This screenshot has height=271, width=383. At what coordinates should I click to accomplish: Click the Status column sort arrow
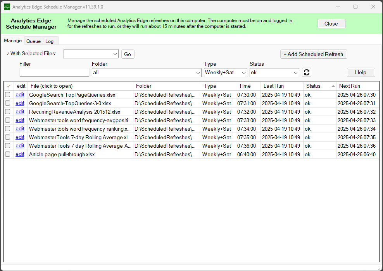[333, 86]
